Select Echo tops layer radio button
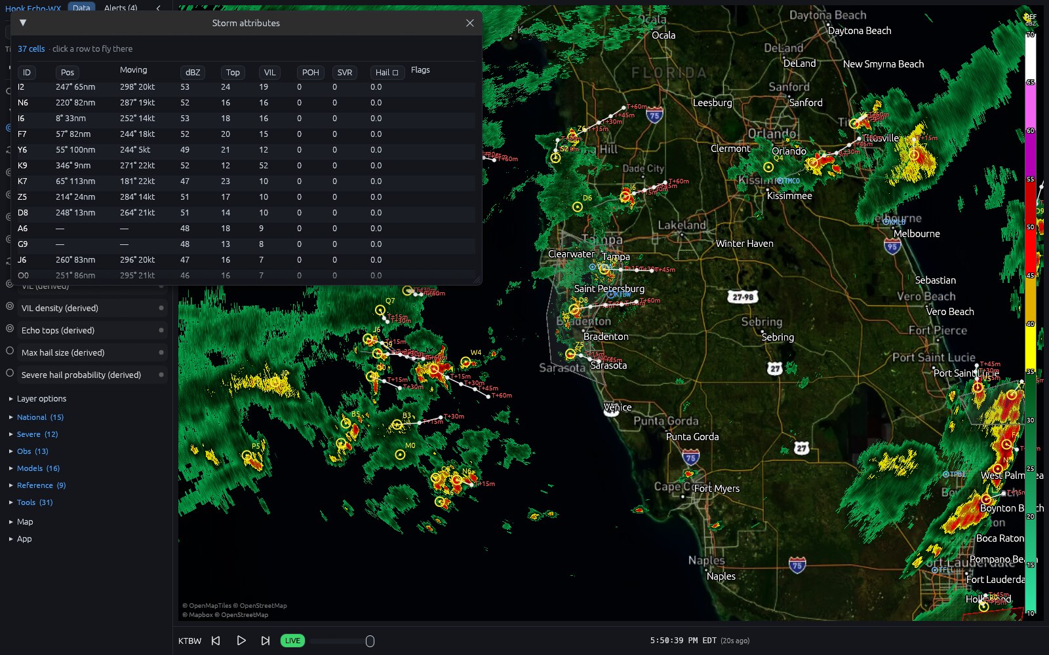This screenshot has height=655, width=1049. pos(10,328)
